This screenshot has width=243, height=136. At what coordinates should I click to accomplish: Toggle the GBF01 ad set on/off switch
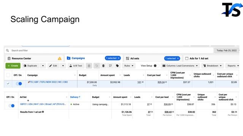tap(11, 106)
